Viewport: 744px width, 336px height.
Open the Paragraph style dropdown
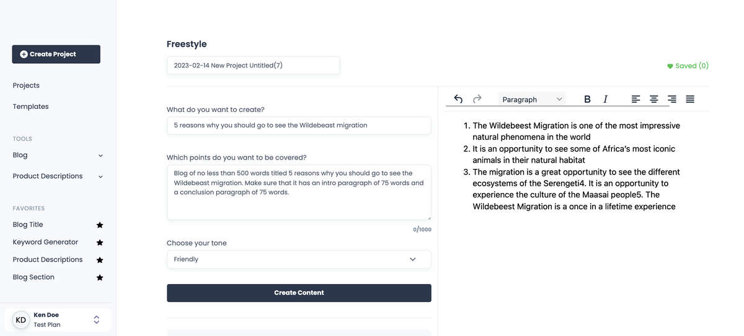pos(533,99)
